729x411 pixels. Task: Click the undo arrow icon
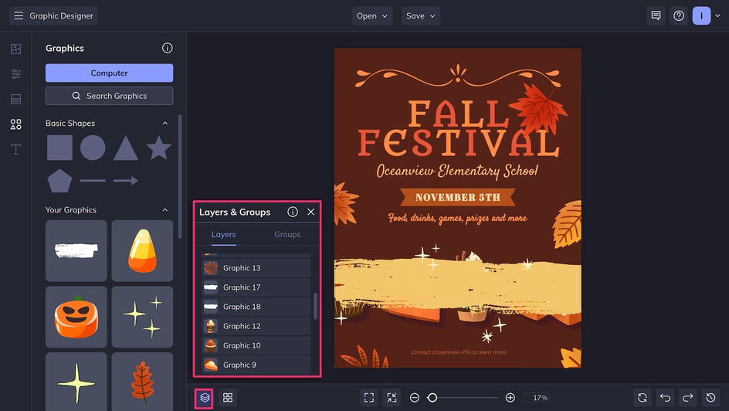tap(665, 397)
